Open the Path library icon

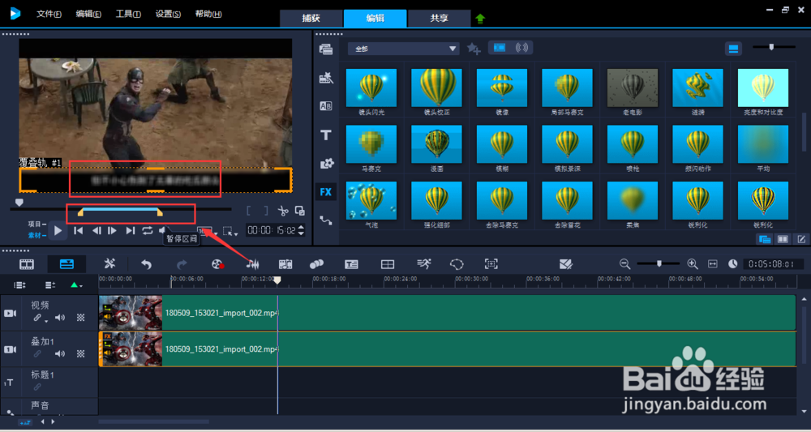(x=326, y=220)
